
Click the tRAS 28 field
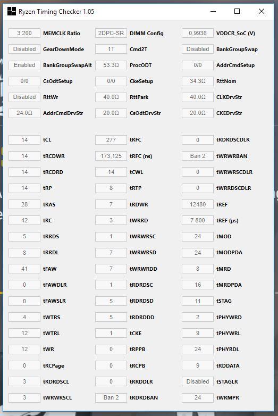(x=24, y=204)
